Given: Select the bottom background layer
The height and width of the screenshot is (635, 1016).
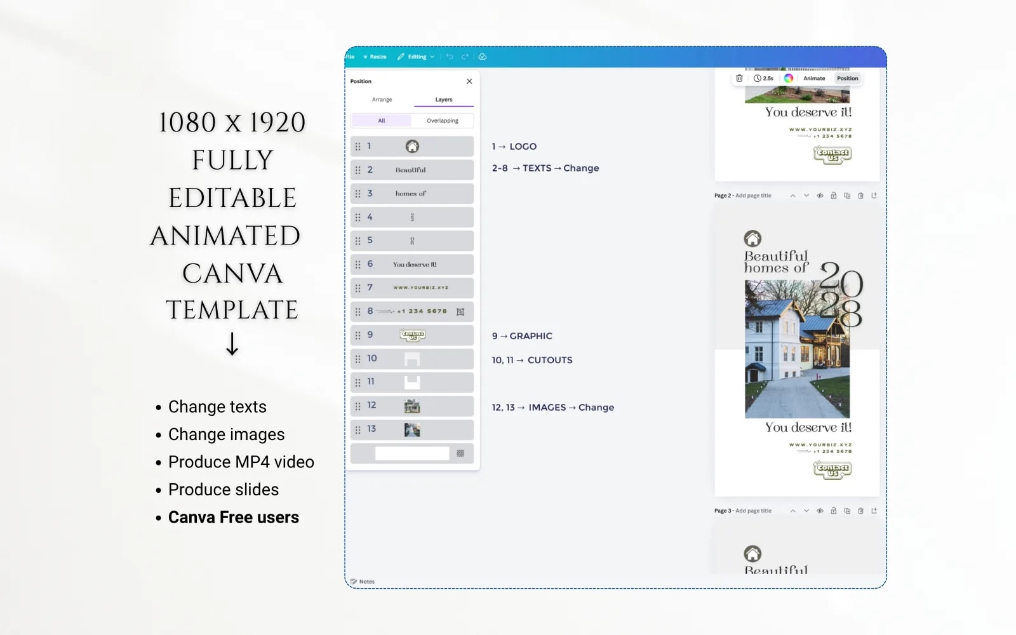Looking at the screenshot, I should pos(412,453).
